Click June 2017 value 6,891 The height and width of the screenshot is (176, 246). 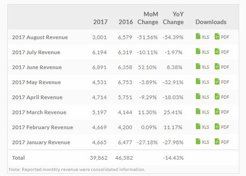point(100,67)
